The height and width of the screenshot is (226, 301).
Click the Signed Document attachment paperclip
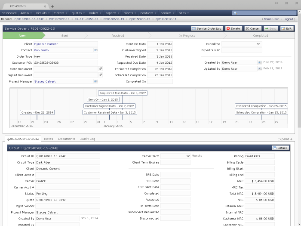pos(100,75)
